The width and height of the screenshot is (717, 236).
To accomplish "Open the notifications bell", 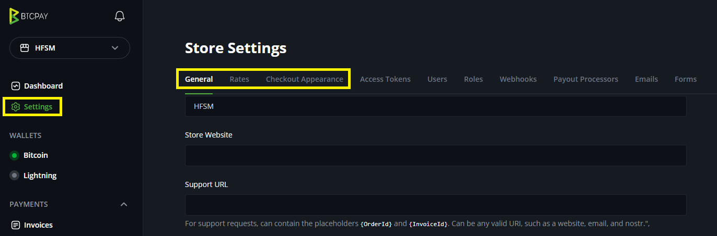I will [x=120, y=16].
